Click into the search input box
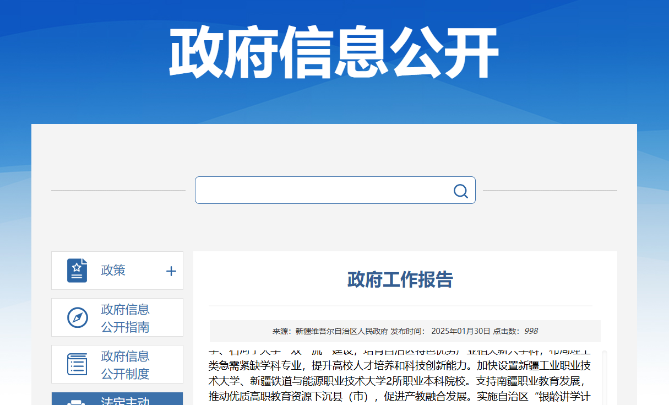The height and width of the screenshot is (405, 669). coord(322,191)
